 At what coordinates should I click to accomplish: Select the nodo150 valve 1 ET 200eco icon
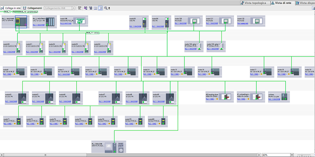(x=199, y=46)
